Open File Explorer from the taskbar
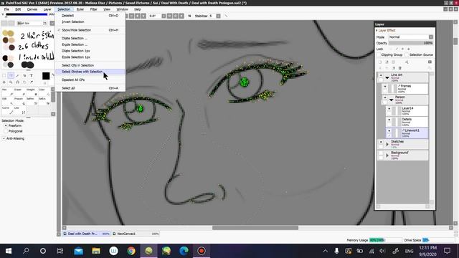 coord(96,251)
